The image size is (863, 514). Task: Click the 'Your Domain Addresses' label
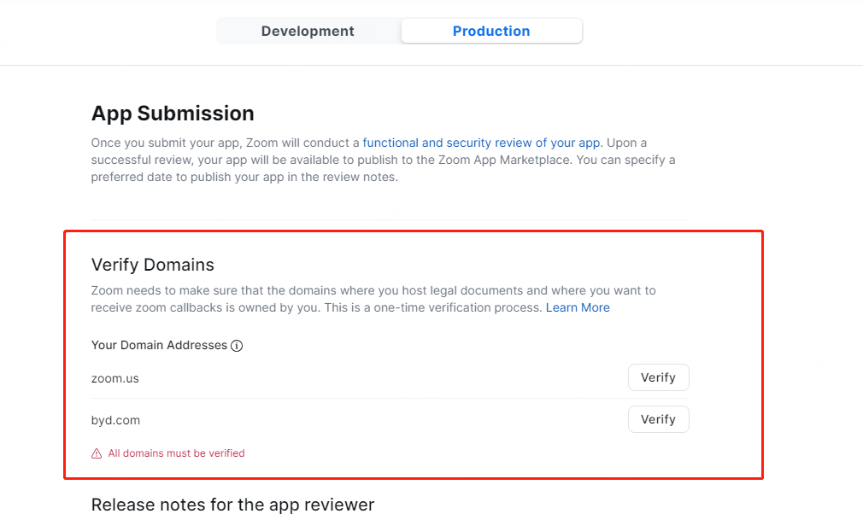click(x=159, y=346)
